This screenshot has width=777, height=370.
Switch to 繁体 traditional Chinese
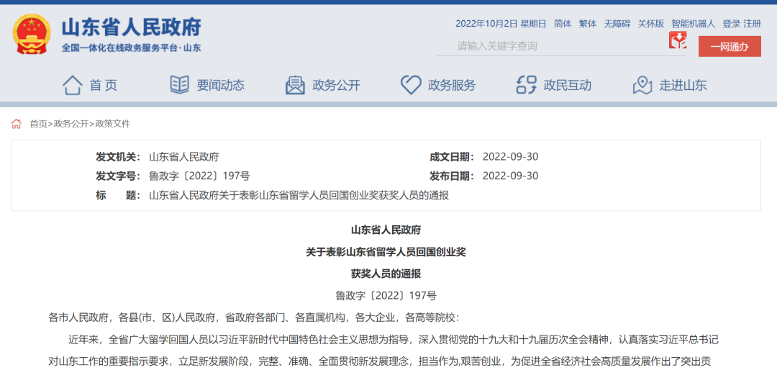(588, 24)
